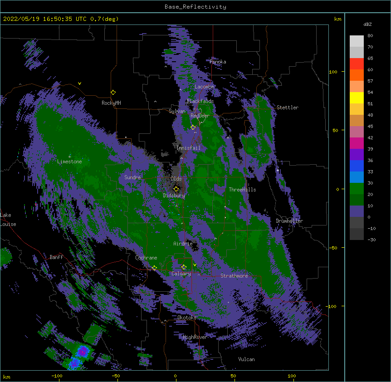391x382 pixels.
Task: Click the yellow station marker beside RockyMH
Action: coord(113,93)
